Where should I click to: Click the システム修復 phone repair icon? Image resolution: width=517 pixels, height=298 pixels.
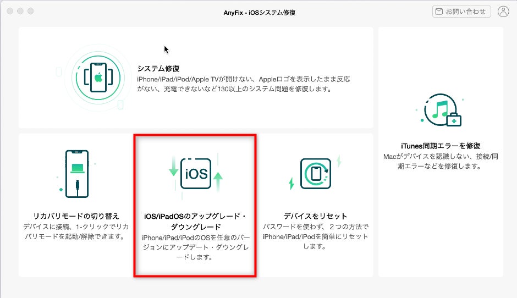(98, 78)
